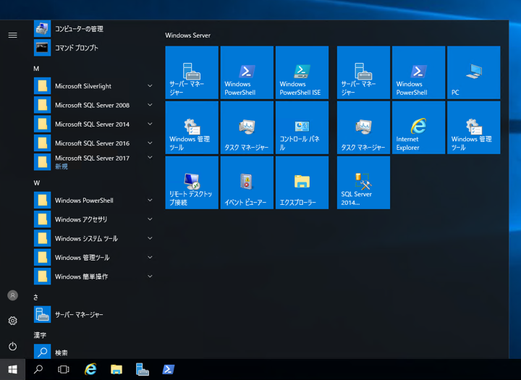Select the Microsoft SQL Server 2016 folder name
This screenshot has width=521, height=380.
(x=92, y=143)
